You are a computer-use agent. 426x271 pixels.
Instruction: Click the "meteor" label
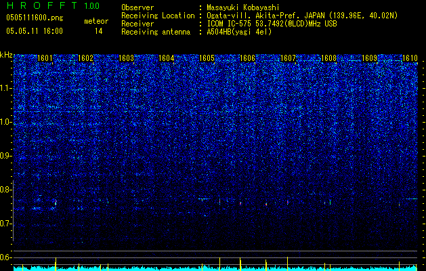(96, 21)
